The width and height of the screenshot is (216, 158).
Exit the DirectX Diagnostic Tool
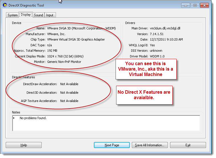pyautogui.click(x=188, y=145)
